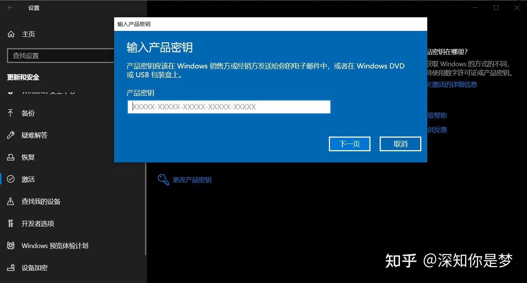Click the Windows Insider Program cat icon
The image size is (527, 283).
[x=11, y=245]
